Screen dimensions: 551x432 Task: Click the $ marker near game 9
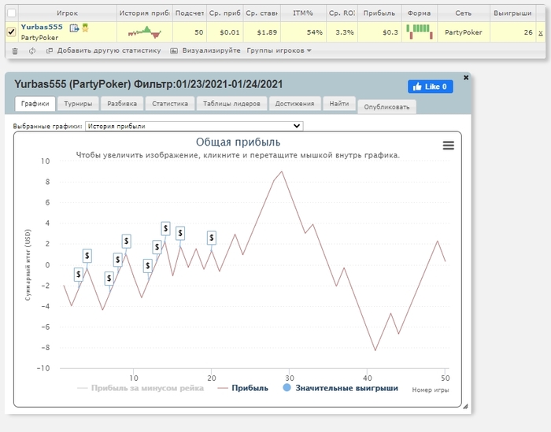tap(127, 241)
